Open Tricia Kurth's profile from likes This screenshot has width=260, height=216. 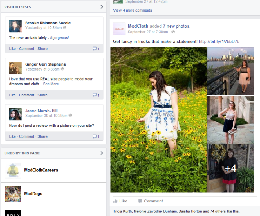click(x=122, y=211)
